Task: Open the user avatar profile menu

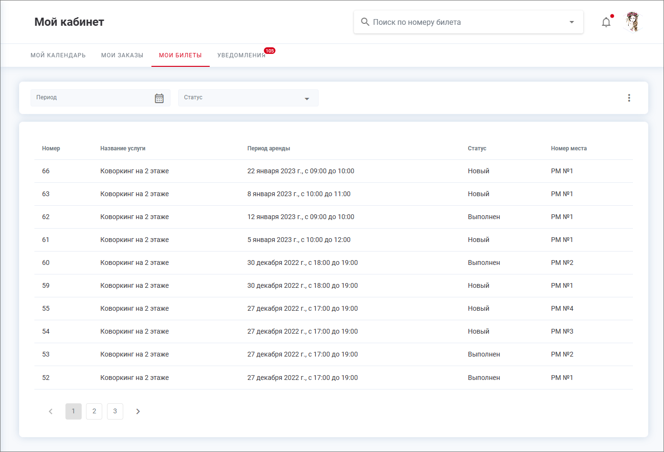Action: tap(633, 22)
